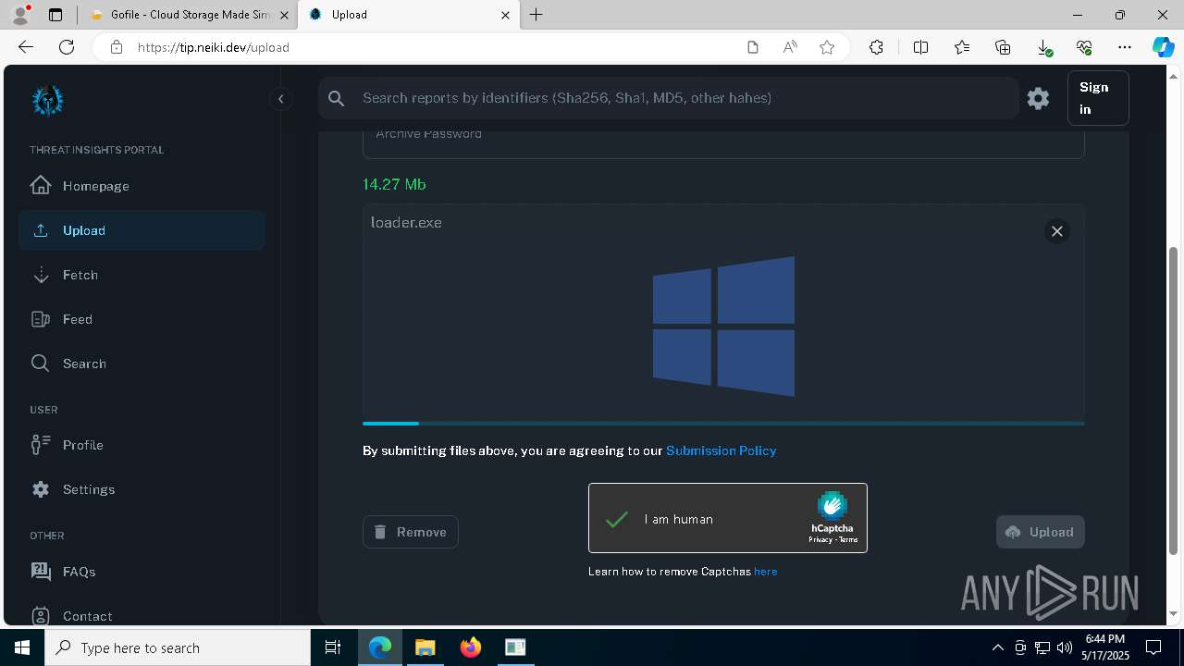Click the 14.27 Mb file size text
Image resolution: width=1184 pixels, height=666 pixels.
click(394, 184)
